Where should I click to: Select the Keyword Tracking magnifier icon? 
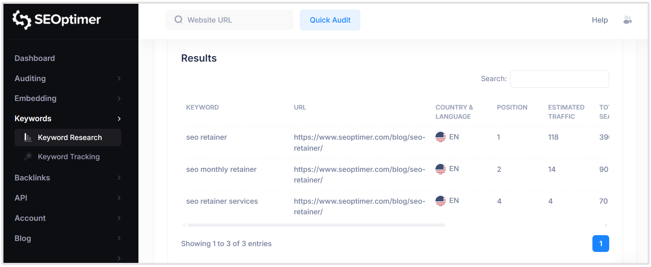pyautogui.click(x=28, y=156)
